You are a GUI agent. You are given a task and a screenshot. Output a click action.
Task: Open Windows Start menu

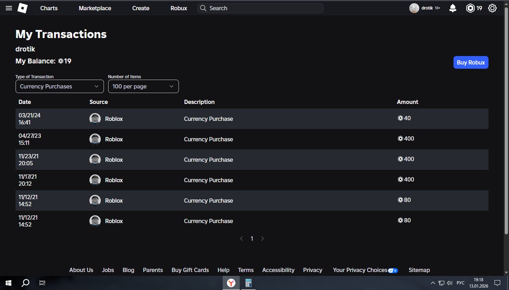coord(8,283)
